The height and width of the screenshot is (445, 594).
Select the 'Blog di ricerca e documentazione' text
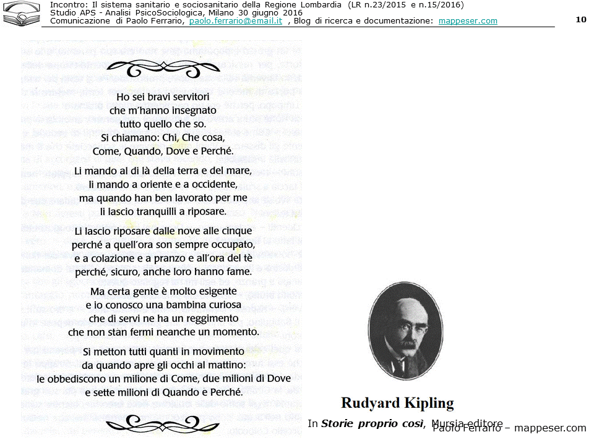click(x=364, y=21)
